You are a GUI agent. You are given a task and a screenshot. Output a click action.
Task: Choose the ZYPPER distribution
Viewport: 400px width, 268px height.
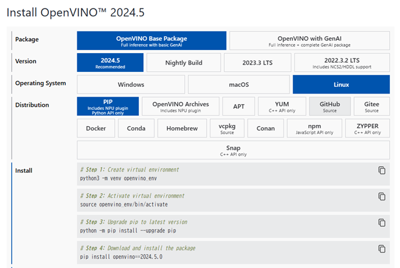tap(367, 129)
